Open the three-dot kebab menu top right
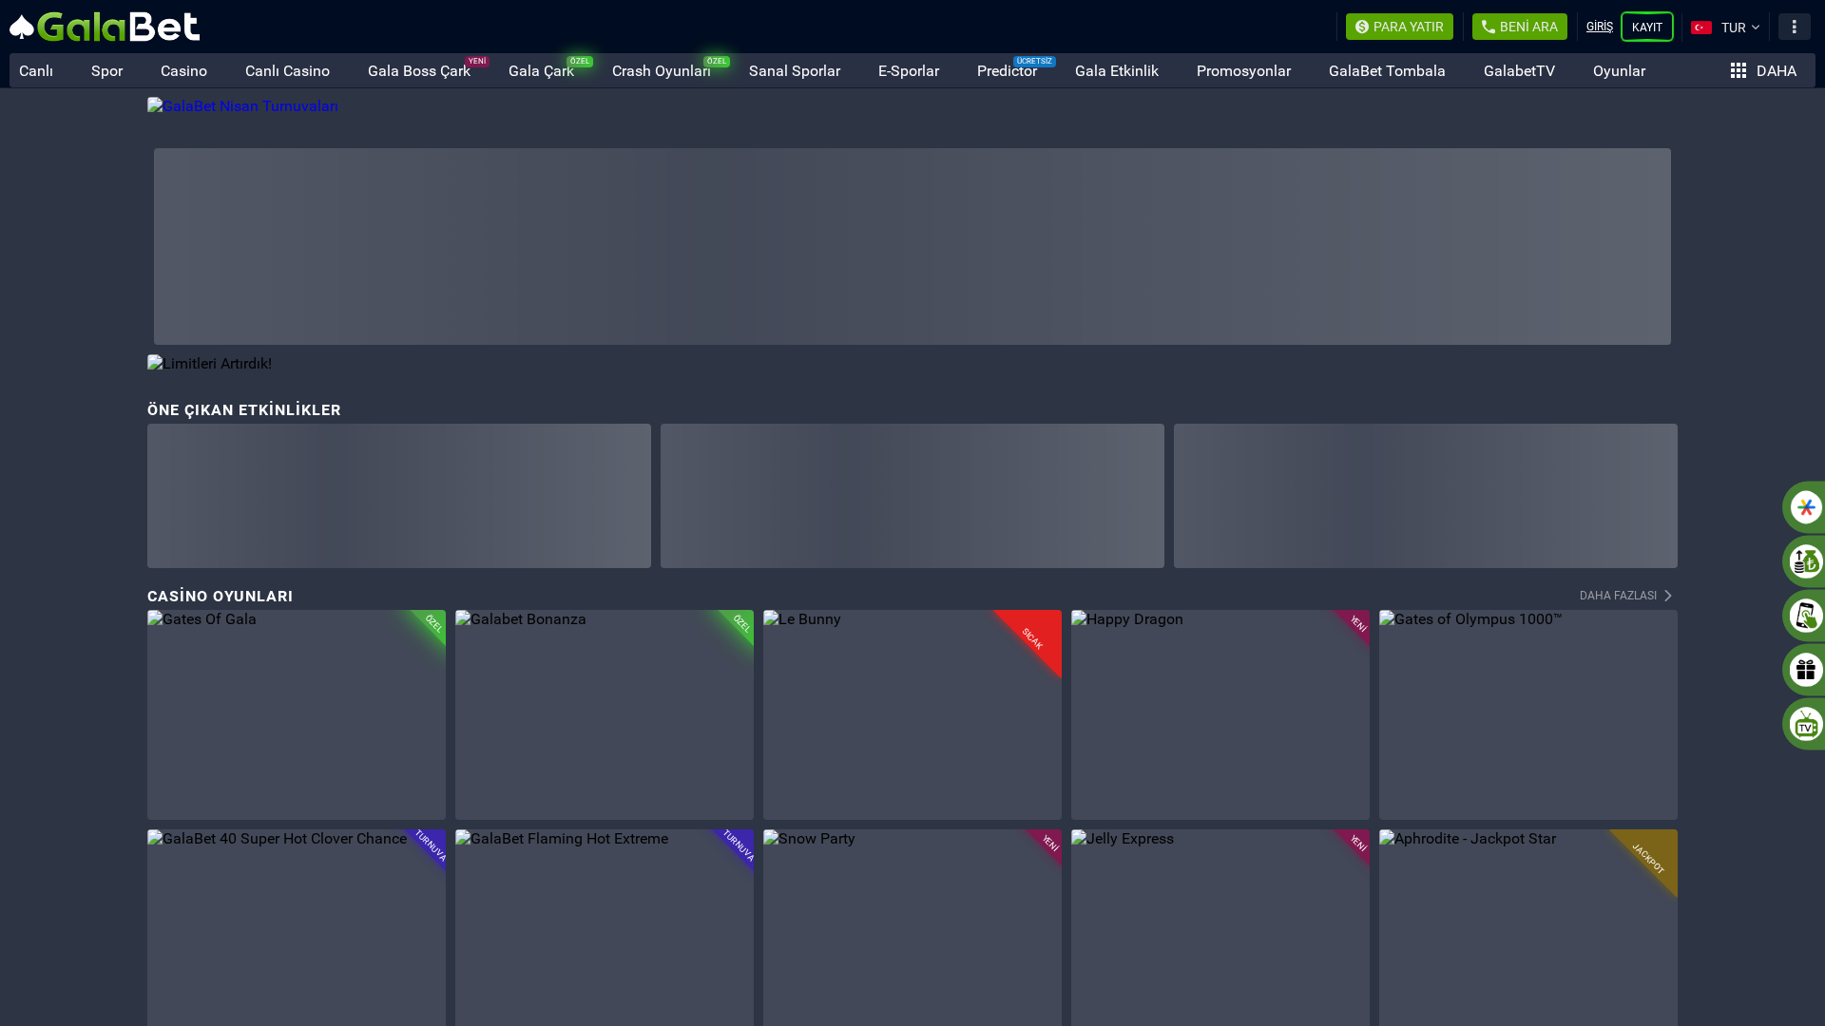Image resolution: width=1825 pixels, height=1026 pixels. point(1794,26)
